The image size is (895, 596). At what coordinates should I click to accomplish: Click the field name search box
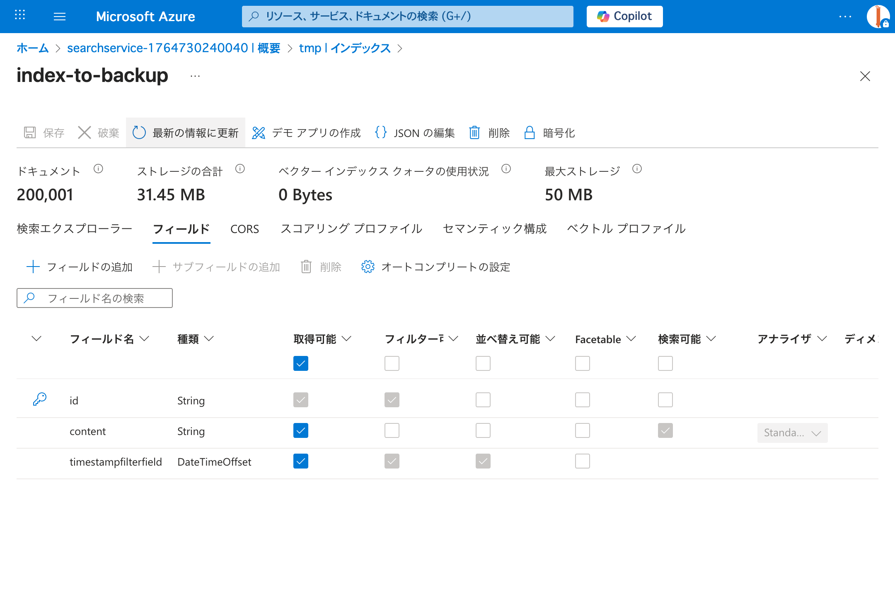(x=94, y=298)
